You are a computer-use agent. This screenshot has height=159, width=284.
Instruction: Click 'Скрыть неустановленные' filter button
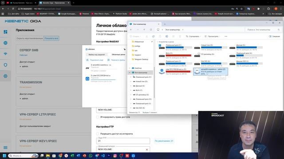point(30,38)
